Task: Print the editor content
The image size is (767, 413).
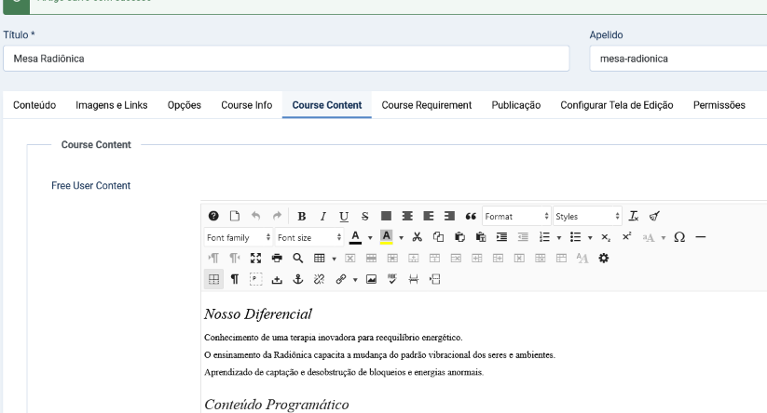Action: [x=278, y=258]
